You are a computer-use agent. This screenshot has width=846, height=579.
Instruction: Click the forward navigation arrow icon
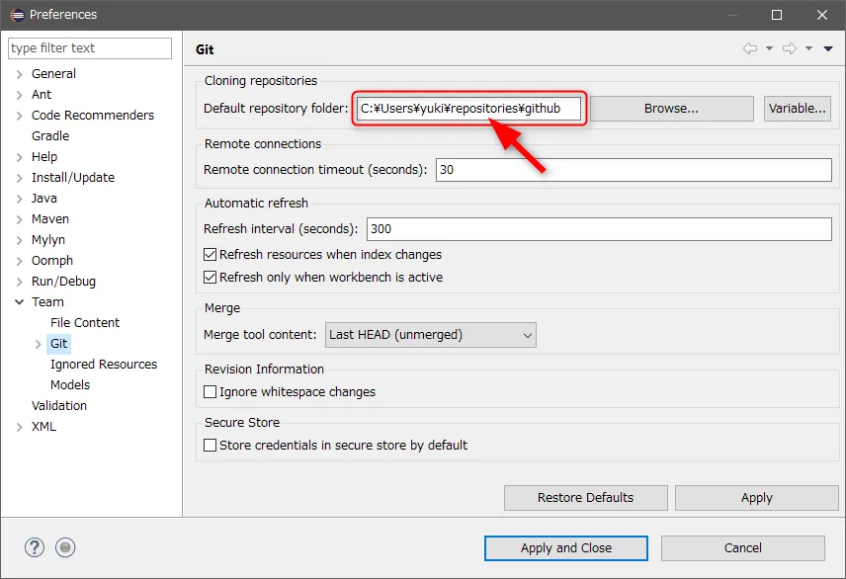point(789,49)
